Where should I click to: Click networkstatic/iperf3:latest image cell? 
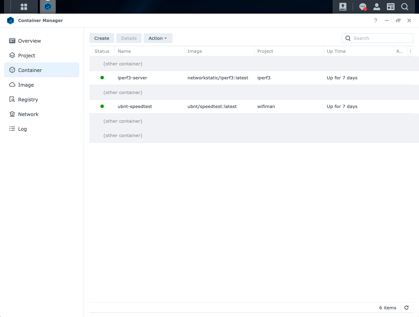pos(218,78)
